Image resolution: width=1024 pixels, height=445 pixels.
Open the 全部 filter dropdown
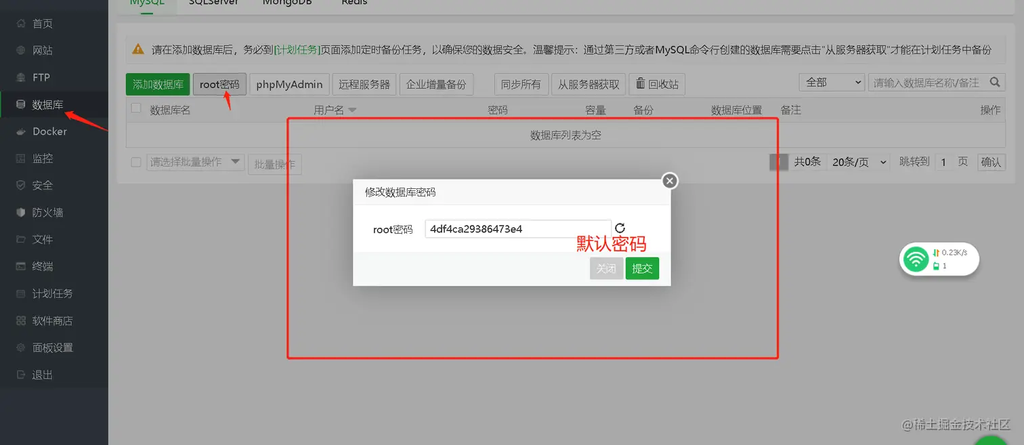(832, 82)
